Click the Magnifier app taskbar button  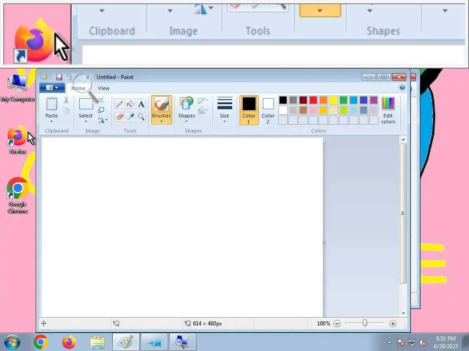coord(183,342)
